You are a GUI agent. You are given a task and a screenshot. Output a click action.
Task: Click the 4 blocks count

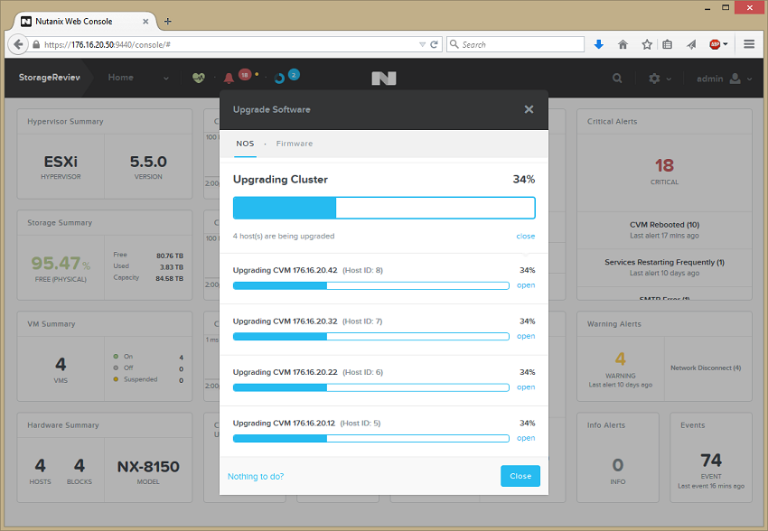click(x=80, y=465)
